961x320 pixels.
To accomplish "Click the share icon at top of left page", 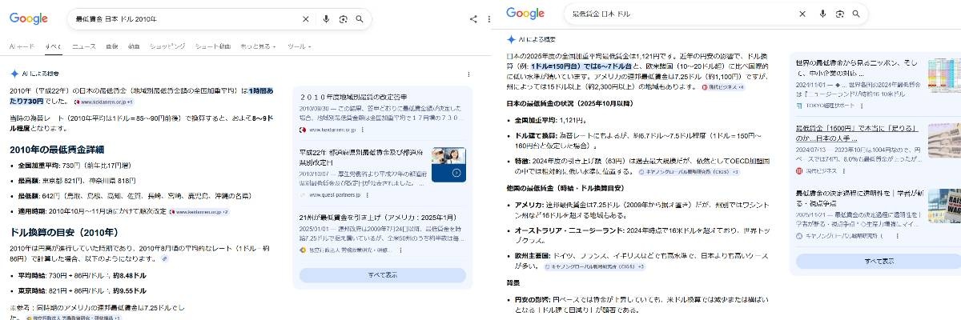I will pos(472,19).
